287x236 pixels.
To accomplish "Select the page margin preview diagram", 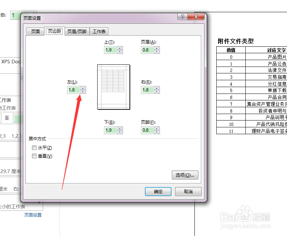I will (x=113, y=86).
